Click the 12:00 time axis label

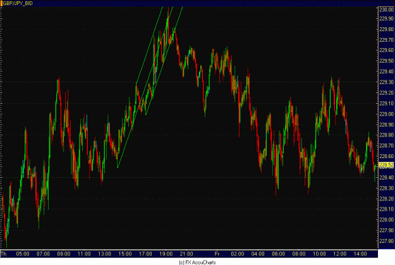click(340, 254)
